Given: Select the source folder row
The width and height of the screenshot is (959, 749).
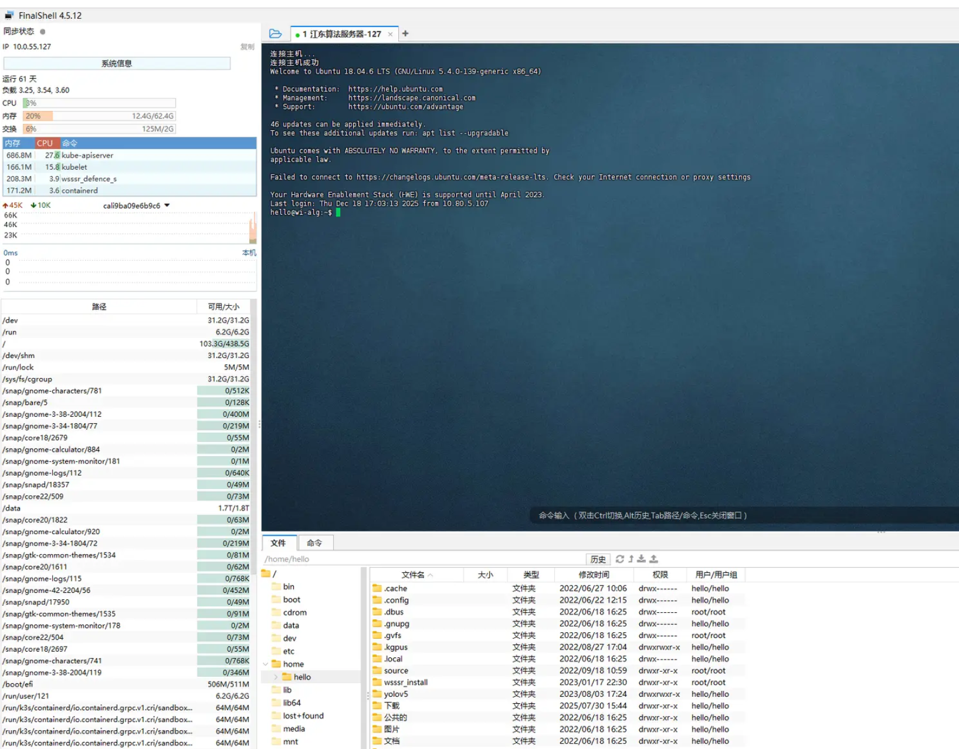Looking at the screenshot, I should (557, 670).
